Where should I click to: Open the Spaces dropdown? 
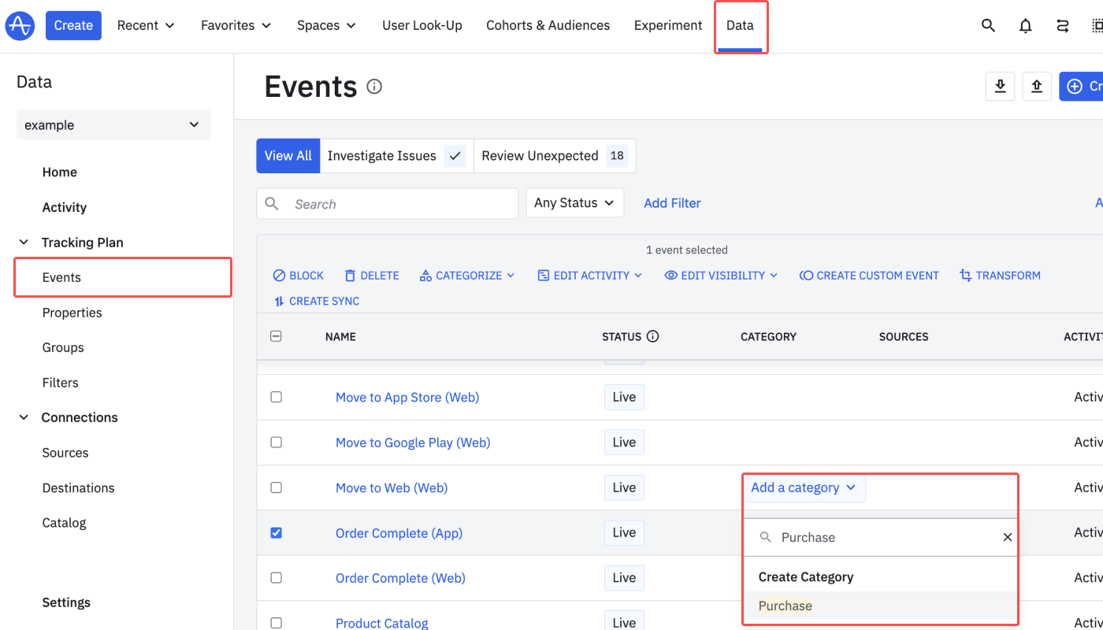pos(326,25)
